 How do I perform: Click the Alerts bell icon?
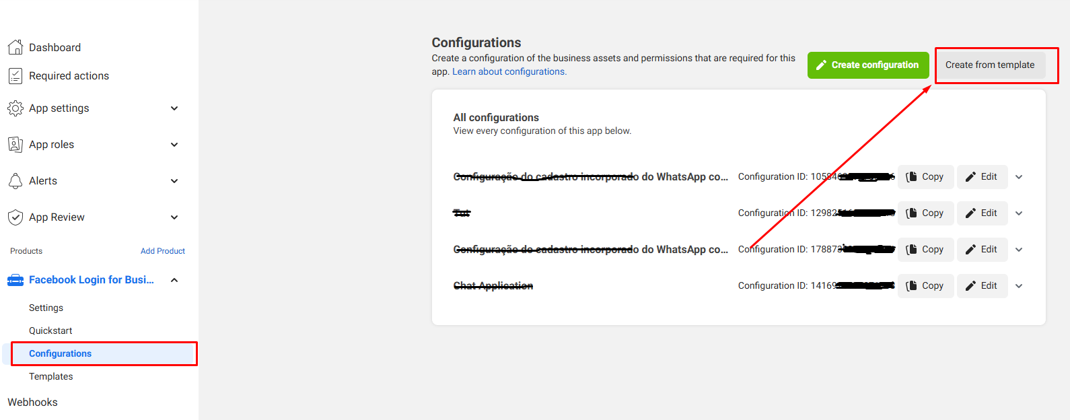(x=15, y=181)
